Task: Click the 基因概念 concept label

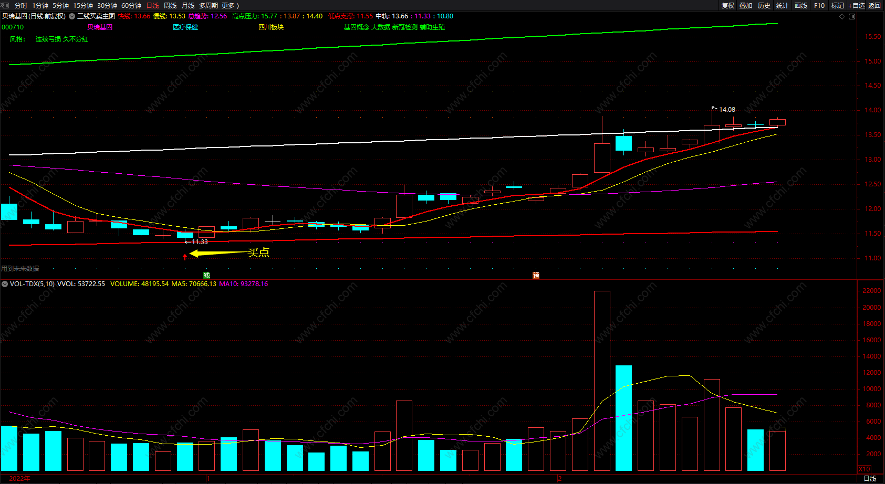Action: pos(357,27)
